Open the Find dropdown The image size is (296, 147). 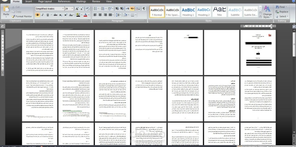click(x=286, y=7)
